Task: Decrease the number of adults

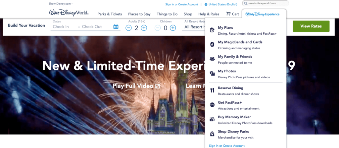Action: tap(128, 28)
